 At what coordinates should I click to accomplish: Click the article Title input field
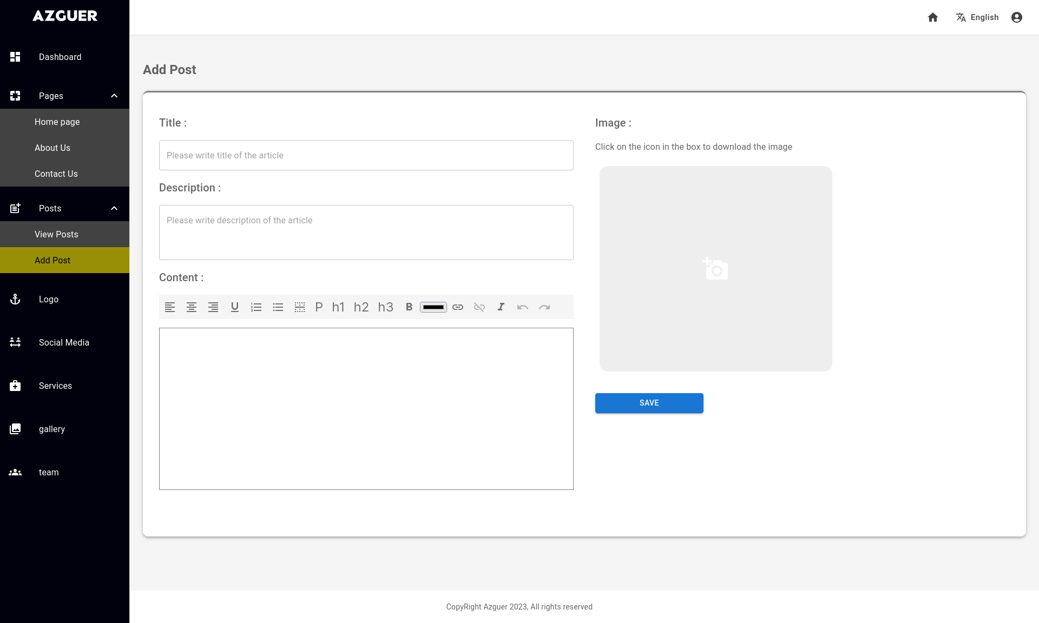tap(366, 155)
